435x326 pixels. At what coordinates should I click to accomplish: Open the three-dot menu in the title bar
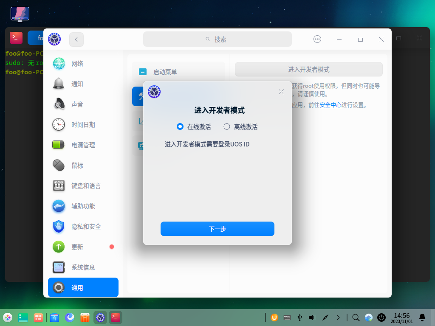point(317,39)
